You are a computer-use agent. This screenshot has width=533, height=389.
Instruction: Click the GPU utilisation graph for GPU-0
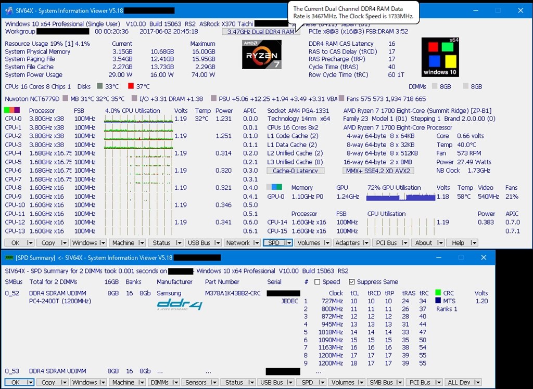(x=401, y=197)
